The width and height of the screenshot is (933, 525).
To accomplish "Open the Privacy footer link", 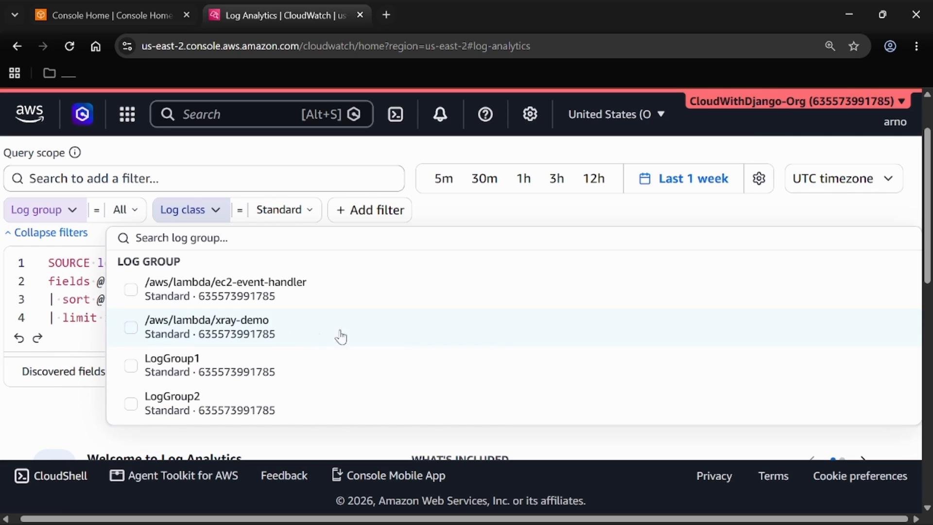I will coord(714,476).
